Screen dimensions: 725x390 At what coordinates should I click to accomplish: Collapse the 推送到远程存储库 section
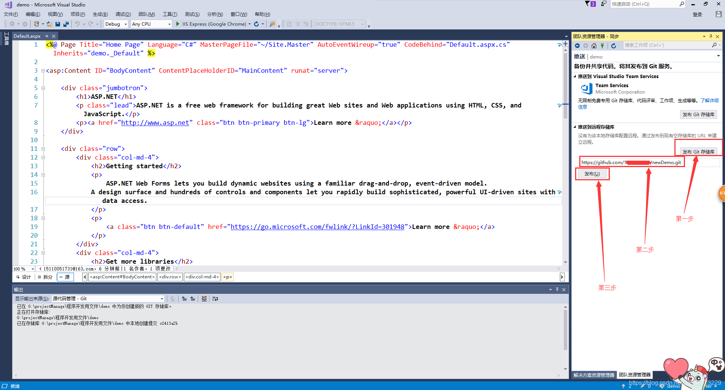click(575, 127)
